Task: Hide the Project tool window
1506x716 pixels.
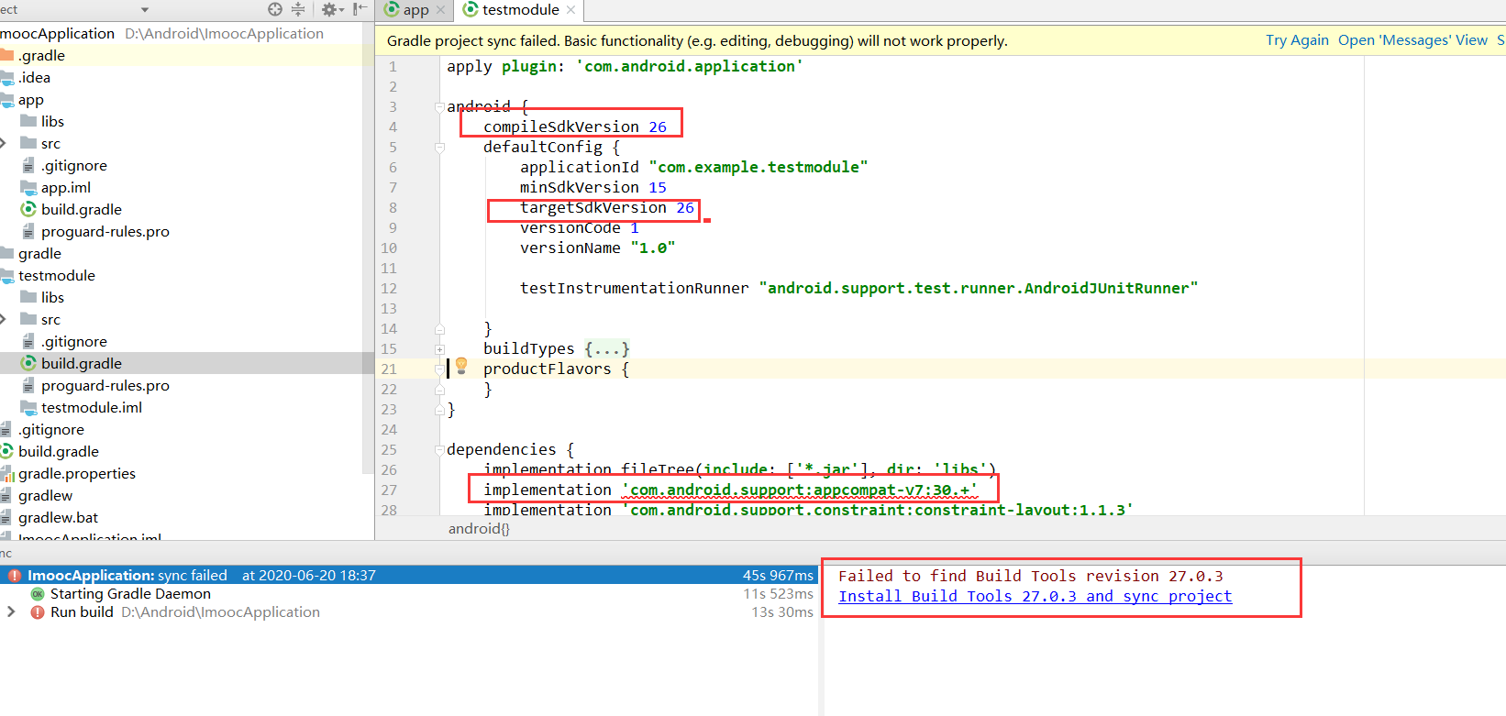Action: click(360, 9)
